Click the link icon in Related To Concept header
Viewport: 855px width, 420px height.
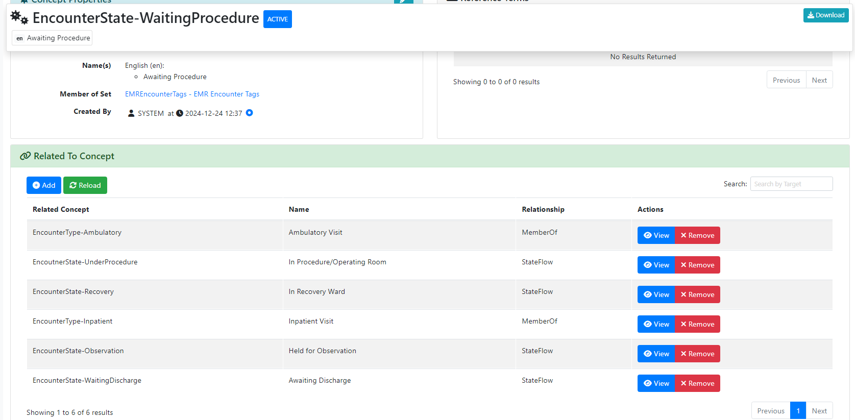tap(25, 156)
